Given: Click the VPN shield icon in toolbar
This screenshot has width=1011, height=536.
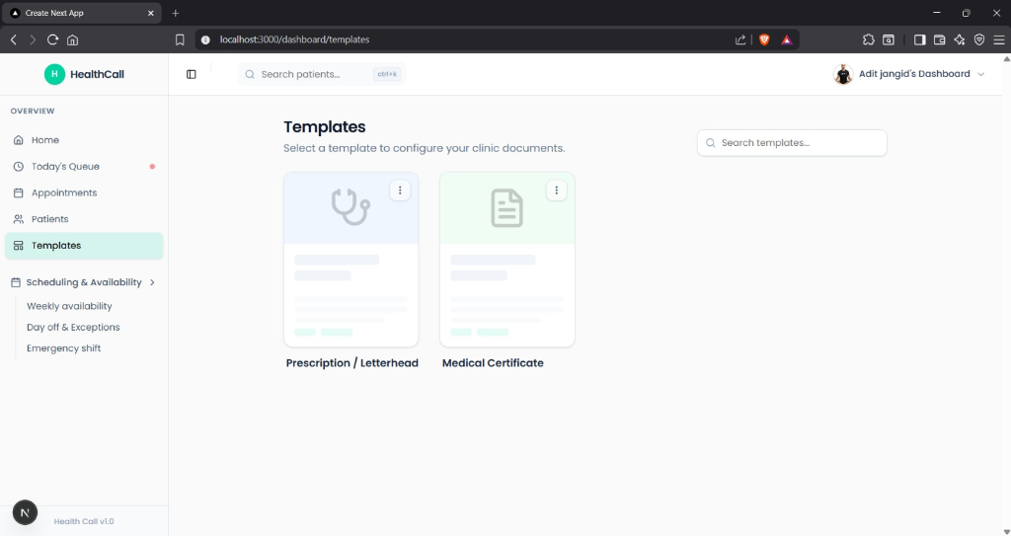Looking at the screenshot, I should [979, 39].
